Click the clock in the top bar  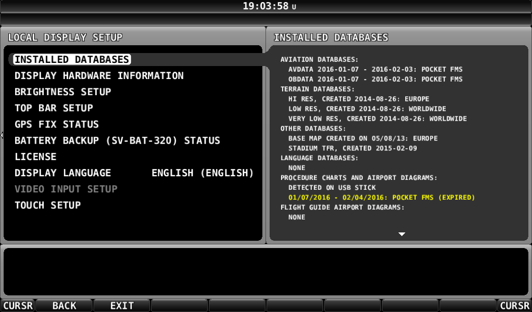tap(266, 6)
